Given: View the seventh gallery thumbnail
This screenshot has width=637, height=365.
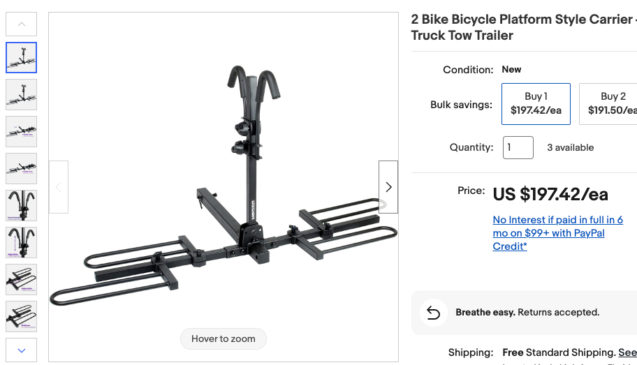Looking at the screenshot, I should click(22, 279).
